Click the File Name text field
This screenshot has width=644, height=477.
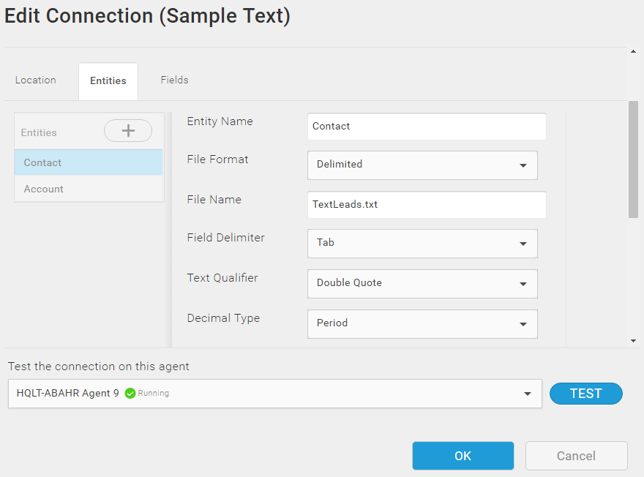pos(427,204)
